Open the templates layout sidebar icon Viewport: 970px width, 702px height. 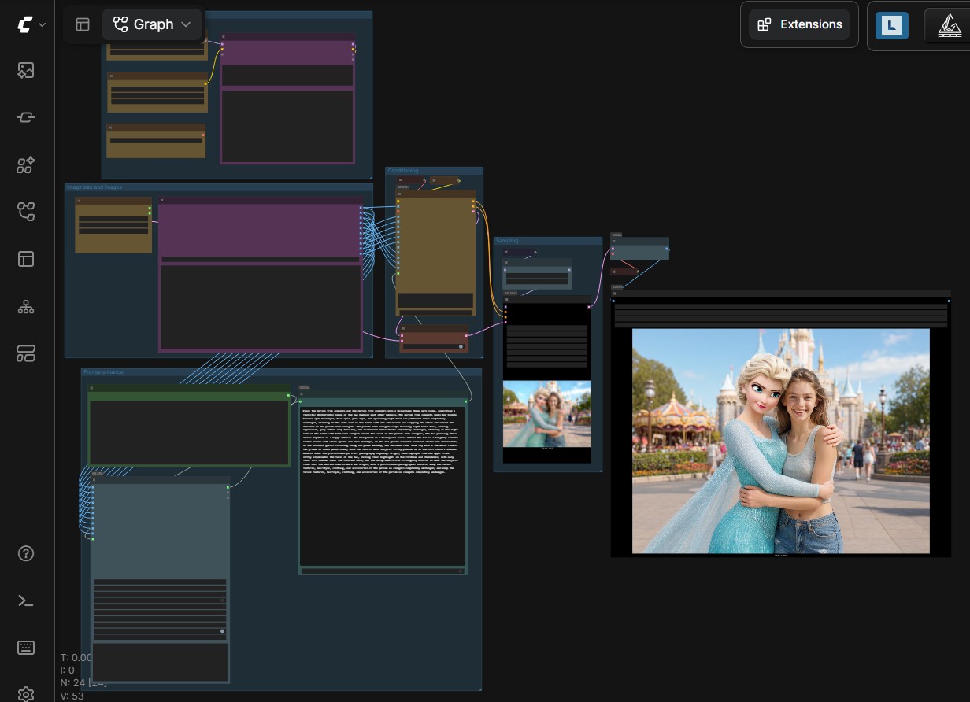click(26, 259)
